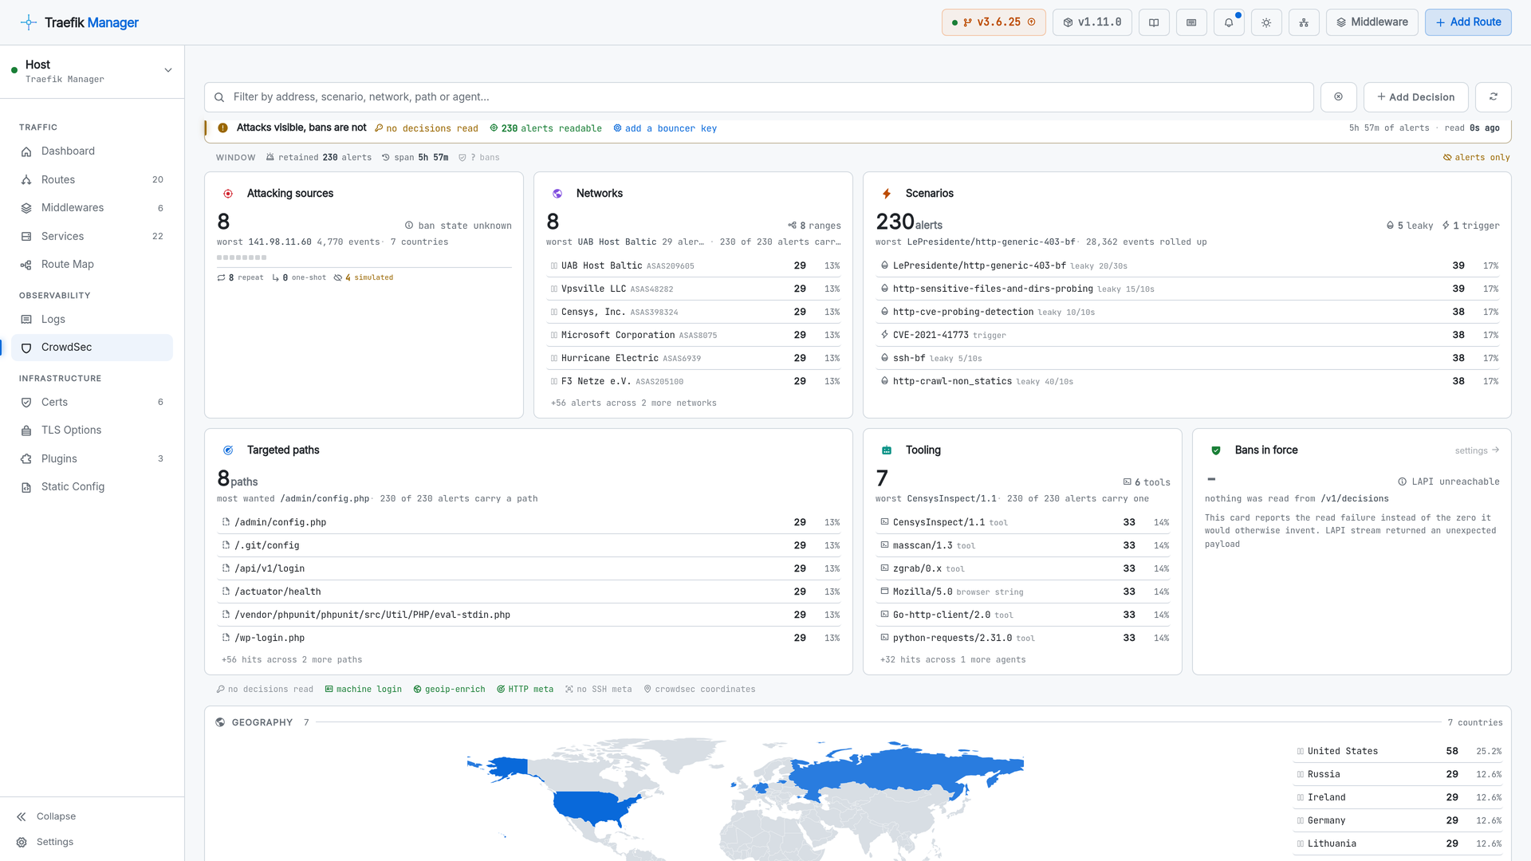Open the Middleware button in header
Image resolution: width=1531 pixels, height=861 pixels.
(1372, 22)
